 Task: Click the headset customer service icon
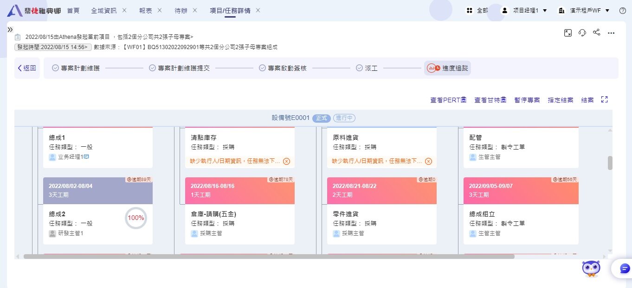click(582, 33)
